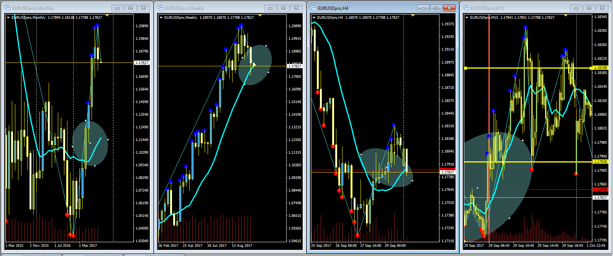This screenshot has height=256, width=613.
Task: Click the '1 Mar 2015' date on Monthly axis
Action: [x=14, y=246]
